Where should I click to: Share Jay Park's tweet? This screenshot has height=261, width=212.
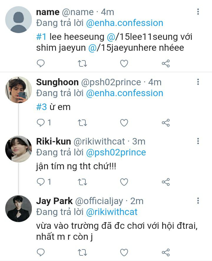tap(166, 252)
